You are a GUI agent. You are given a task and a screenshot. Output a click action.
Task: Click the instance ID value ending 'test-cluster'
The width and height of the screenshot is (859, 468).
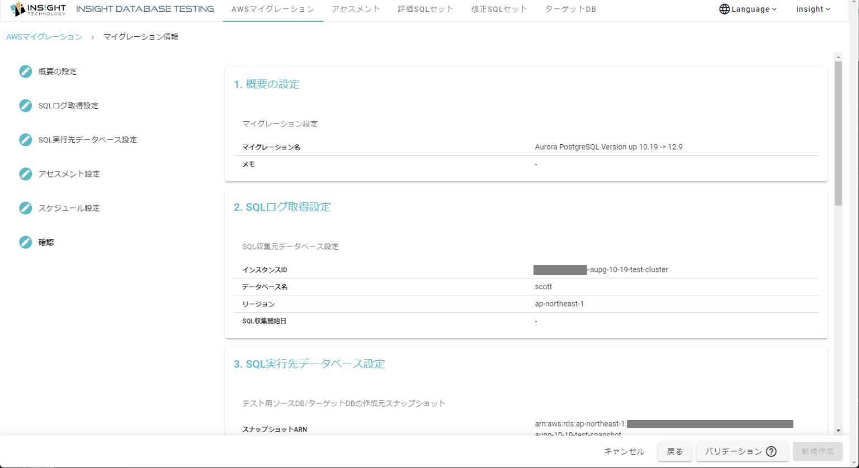(x=601, y=270)
